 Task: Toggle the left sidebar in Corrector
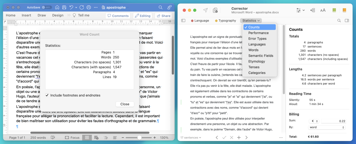pyautogui.click(x=183, y=20)
